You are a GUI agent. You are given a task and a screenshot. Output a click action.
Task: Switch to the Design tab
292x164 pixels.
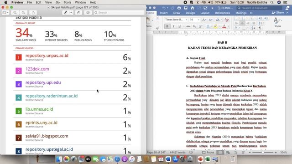point(190,13)
